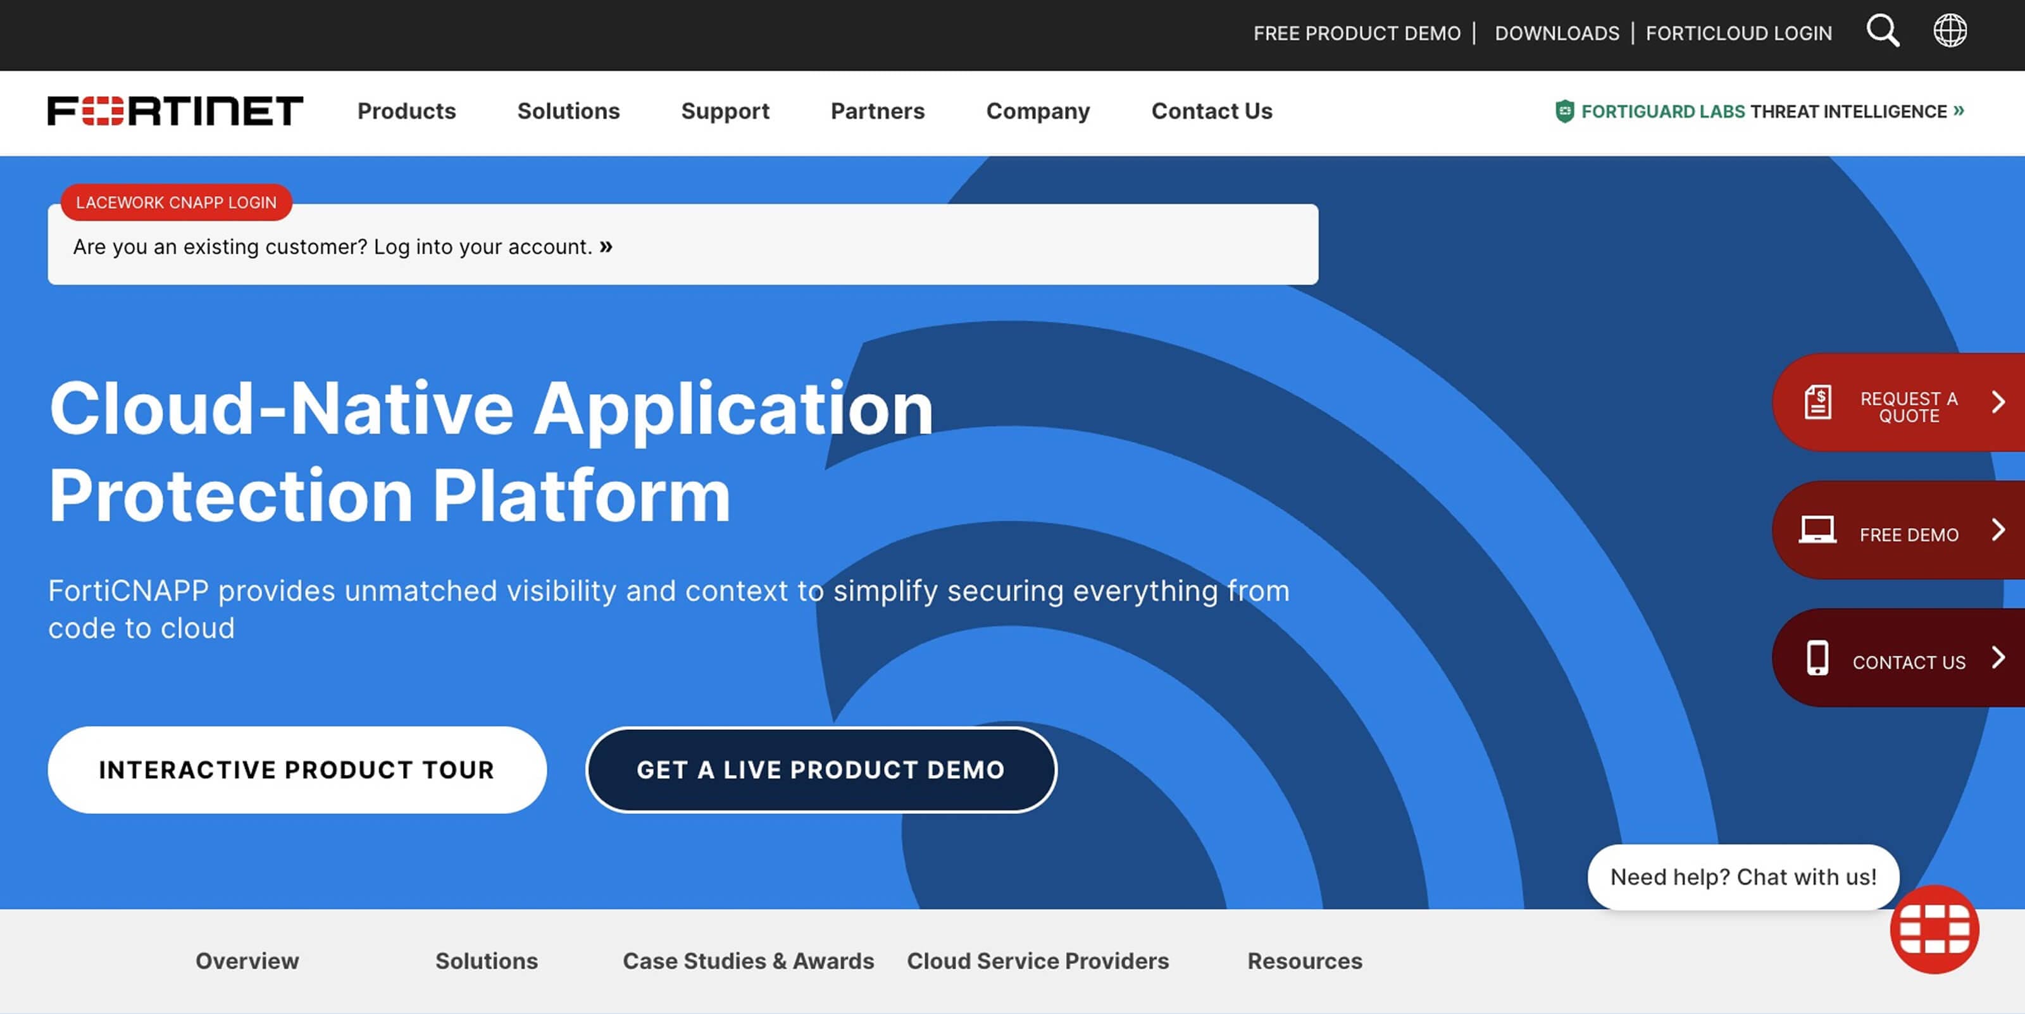The height and width of the screenshot is (1014, 2025).
Task: Click the FortiGuard Labs shield icon
Action: point(1564,111)
